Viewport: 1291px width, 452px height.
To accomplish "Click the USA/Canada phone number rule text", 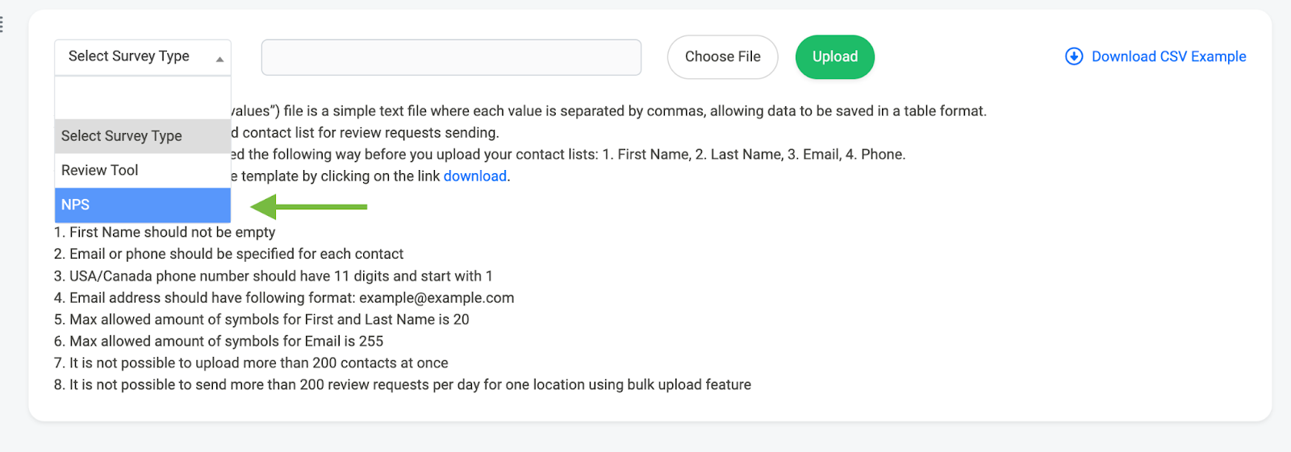I will [273, 276].
